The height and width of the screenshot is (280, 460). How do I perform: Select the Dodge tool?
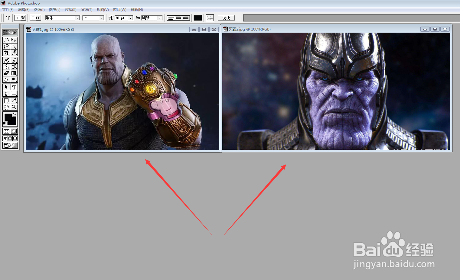(x=14, y=79)
